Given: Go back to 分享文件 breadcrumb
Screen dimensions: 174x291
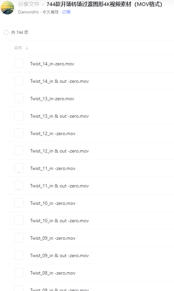Looking at the screenshot, I should click(29, 4).
